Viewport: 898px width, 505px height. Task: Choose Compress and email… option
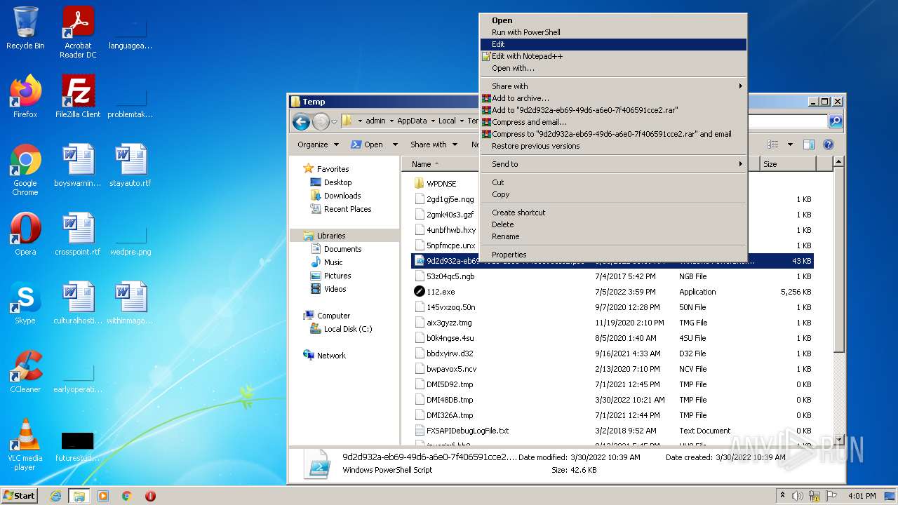[x=613, y=122]
